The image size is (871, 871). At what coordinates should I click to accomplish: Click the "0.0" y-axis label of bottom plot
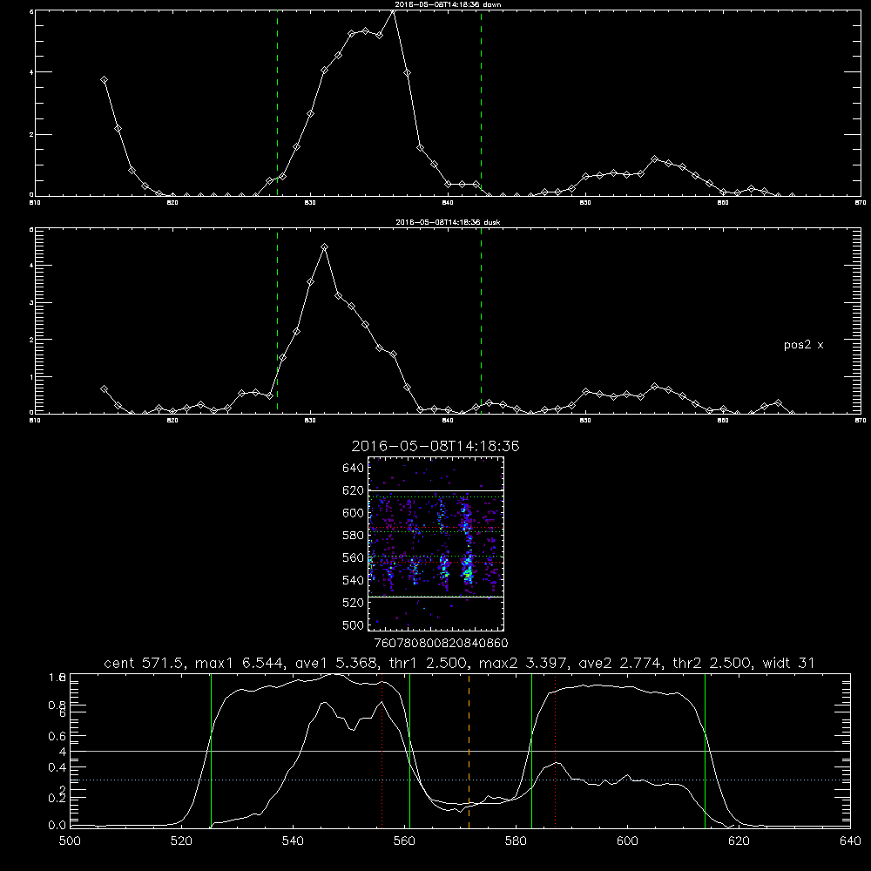57,826
